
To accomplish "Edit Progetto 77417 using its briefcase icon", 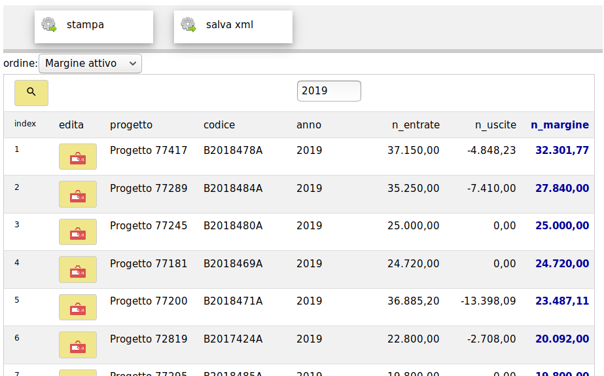I will (x=78, y=157).
